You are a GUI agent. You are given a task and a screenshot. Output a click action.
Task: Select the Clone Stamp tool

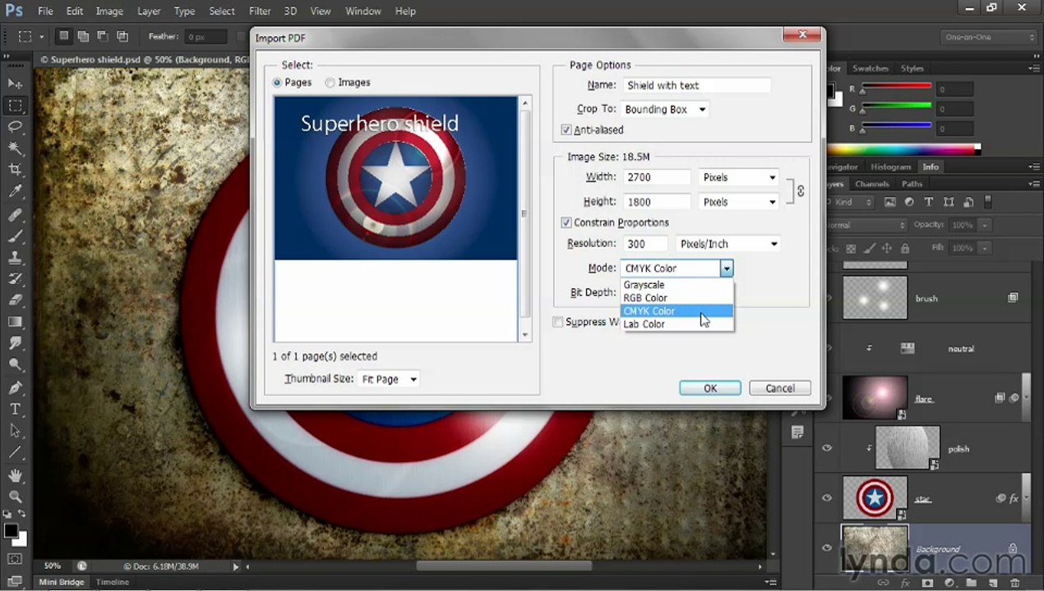[15, 258]
